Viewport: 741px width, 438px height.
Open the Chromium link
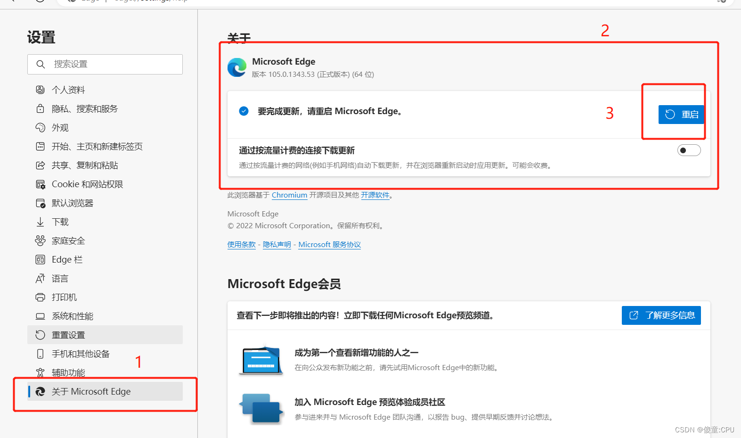289,195
